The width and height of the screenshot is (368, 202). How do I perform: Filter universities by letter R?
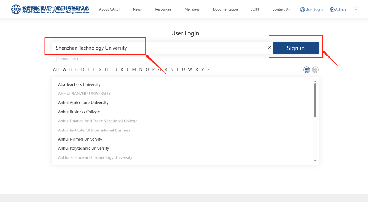(x=166, y=69)
